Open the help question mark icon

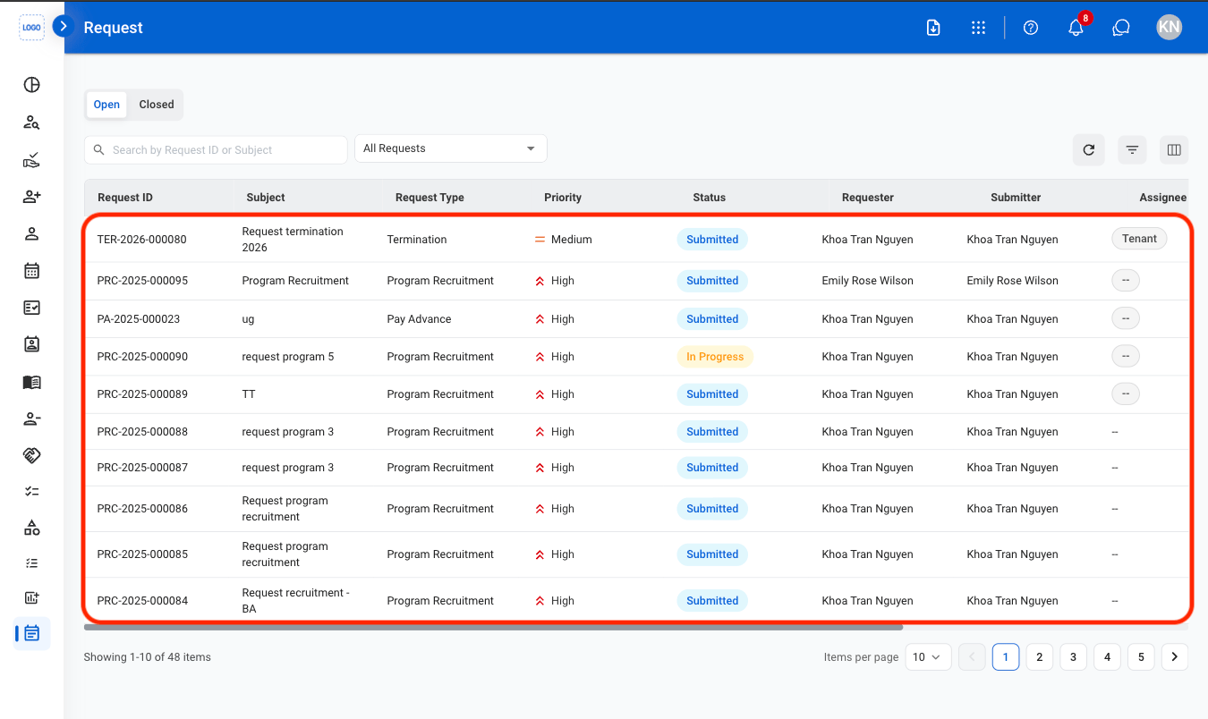(1031, 28)
